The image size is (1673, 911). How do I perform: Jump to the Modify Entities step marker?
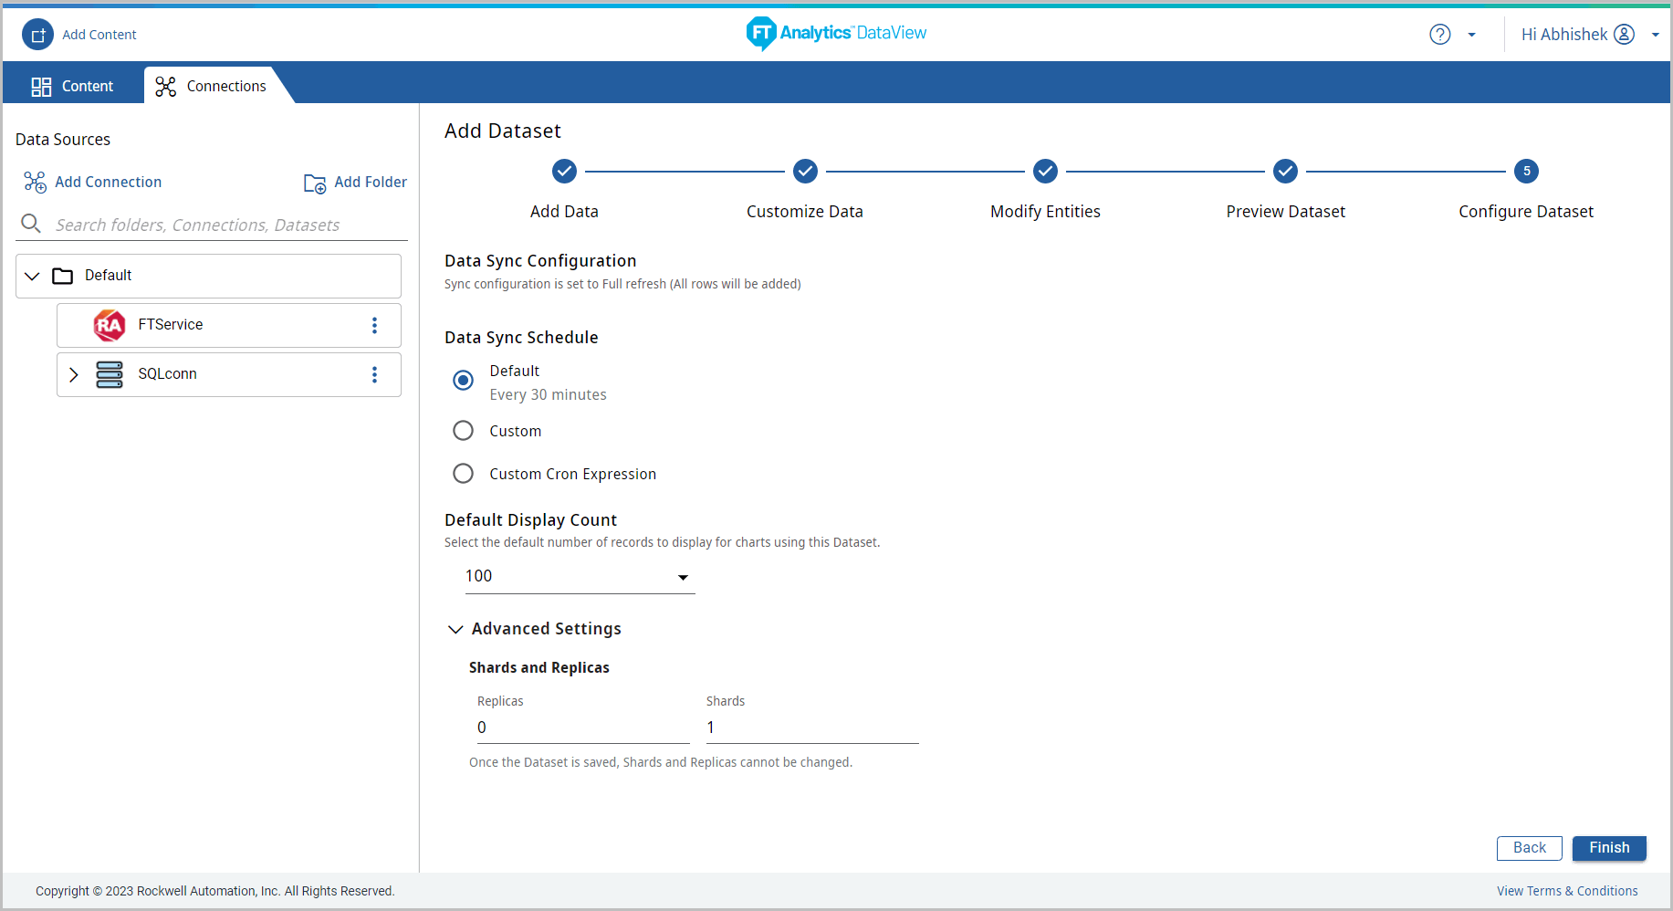pos(1045,172)
